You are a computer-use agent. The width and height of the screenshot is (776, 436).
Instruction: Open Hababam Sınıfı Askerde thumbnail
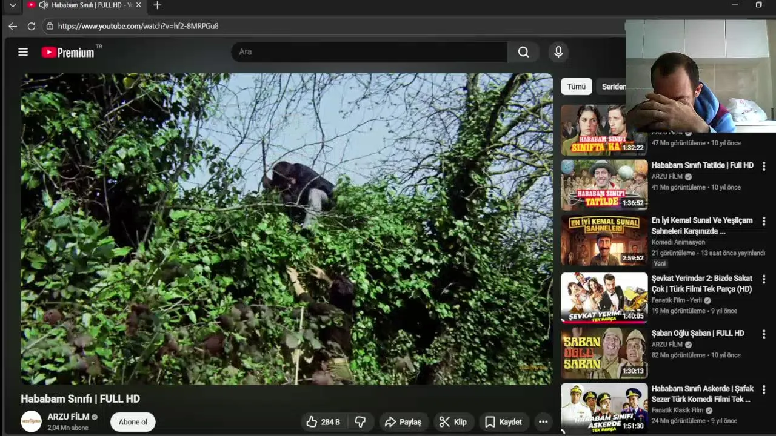[604, 408]
